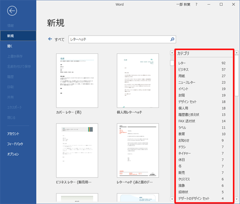Image resolution: width=240 pixels, height=204 pixels.
Task: Filter by クリスマス category
Action: point(202,179)
